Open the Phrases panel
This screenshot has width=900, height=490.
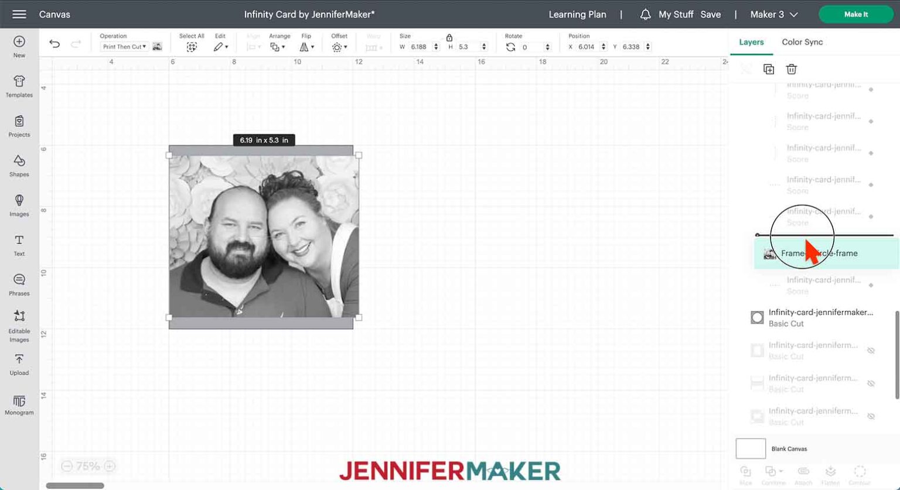19,285
